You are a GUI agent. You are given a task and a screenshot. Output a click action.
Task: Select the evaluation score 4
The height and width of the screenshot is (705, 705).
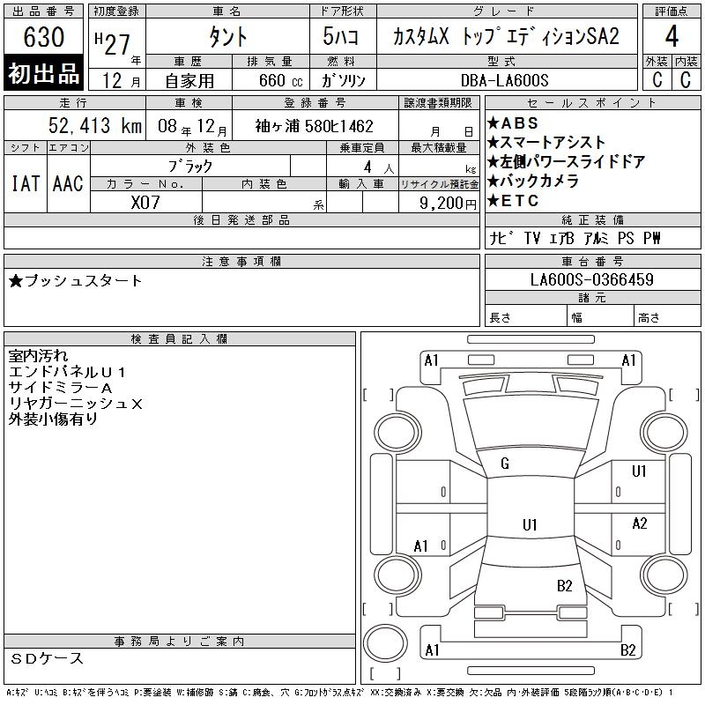click(x=672, y=37)
